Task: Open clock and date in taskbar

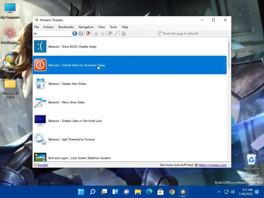Action: (x=246, y=192)
